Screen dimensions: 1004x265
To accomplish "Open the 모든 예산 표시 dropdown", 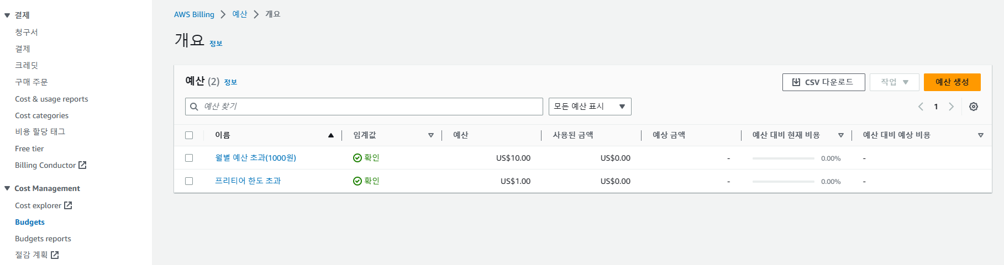I will pos(590,107).
